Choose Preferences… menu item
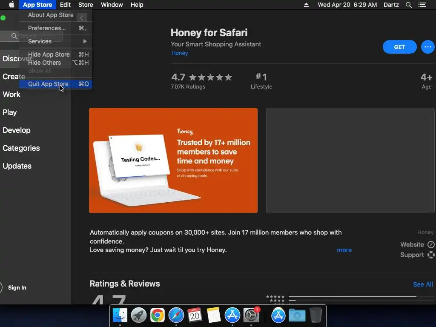 [56, 28]
